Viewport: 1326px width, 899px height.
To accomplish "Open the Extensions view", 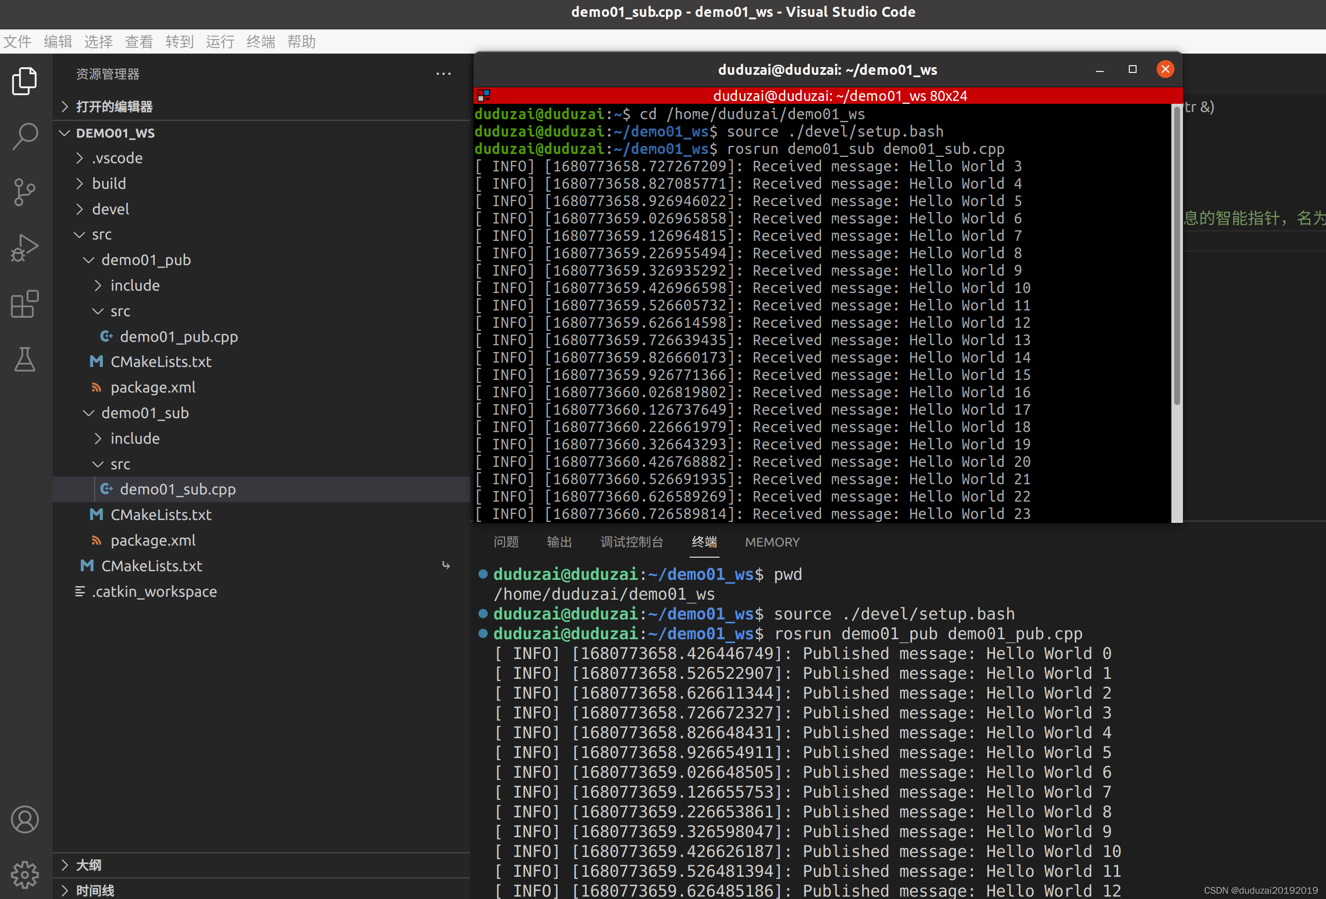I will point(25,304).
